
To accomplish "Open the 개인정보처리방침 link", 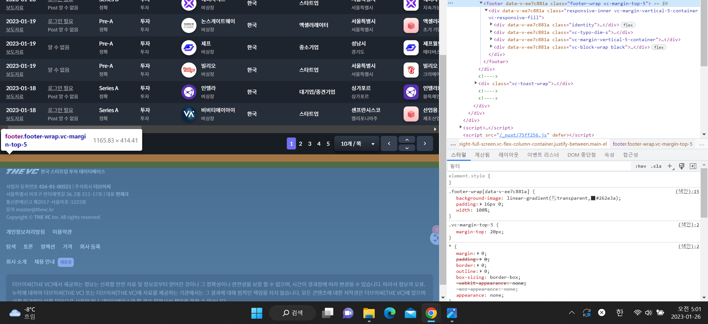I will [x=25, y=232].
